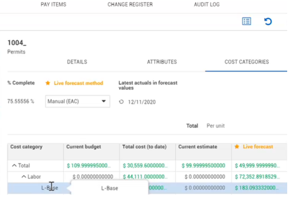Click the Permits subtitle
The image size is (292, 197).
coord(17,53)
